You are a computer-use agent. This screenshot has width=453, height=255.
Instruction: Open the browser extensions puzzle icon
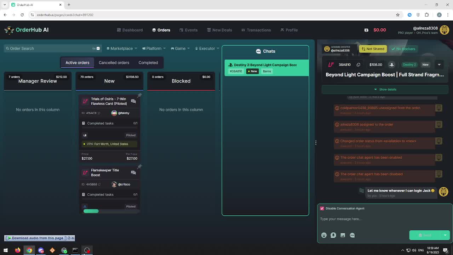pyautogui.click(x=427, y=15)
